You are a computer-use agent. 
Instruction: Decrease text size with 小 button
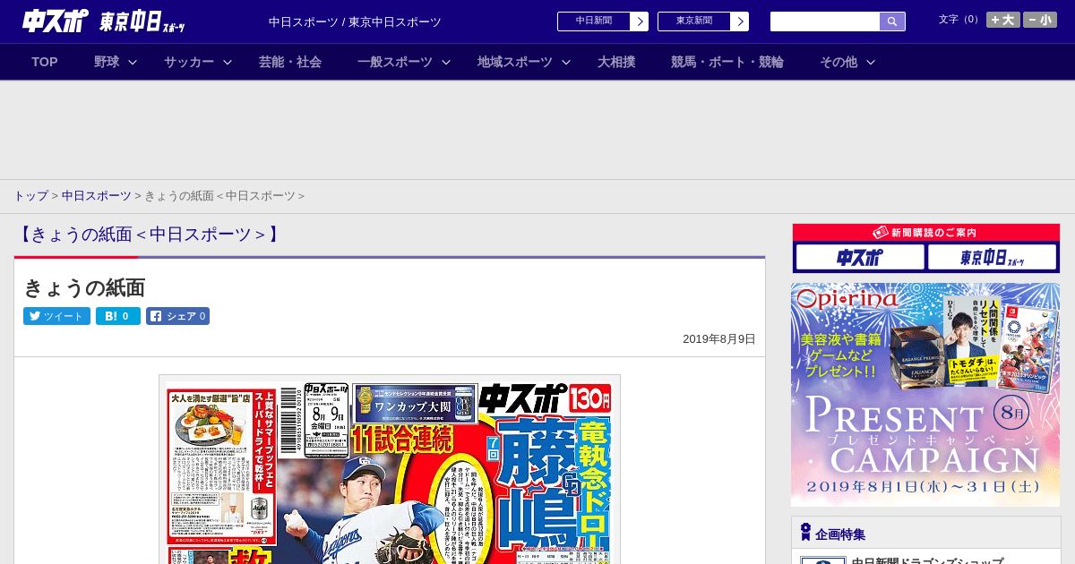[x=1040, y=20]
